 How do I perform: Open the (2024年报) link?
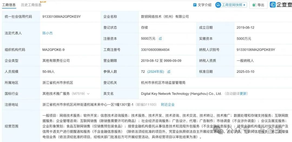[x=156, y=72]
